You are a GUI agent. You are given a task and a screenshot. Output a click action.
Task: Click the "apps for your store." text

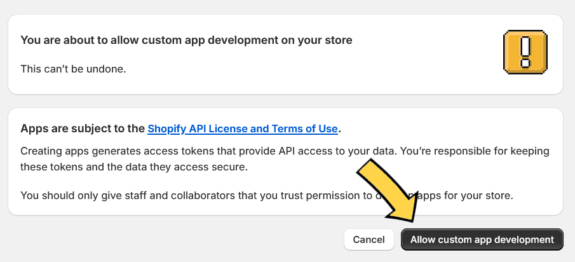point(465,195)
